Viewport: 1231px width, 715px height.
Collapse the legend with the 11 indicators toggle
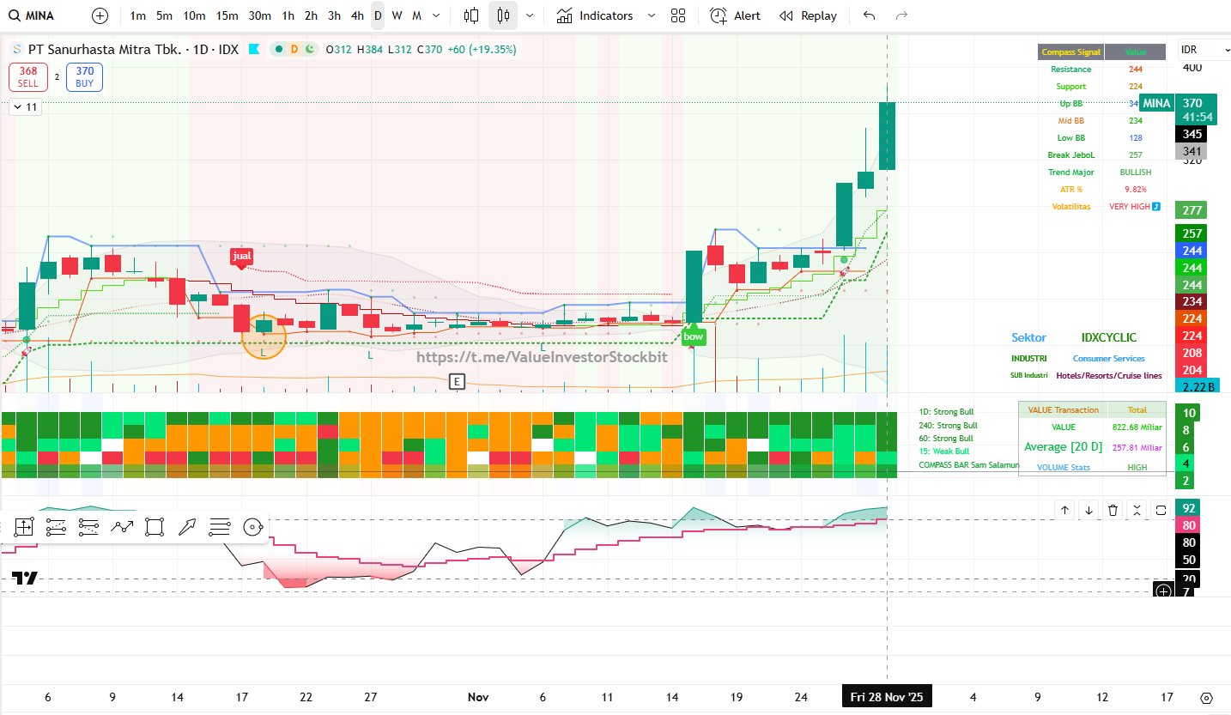[25, 107]
